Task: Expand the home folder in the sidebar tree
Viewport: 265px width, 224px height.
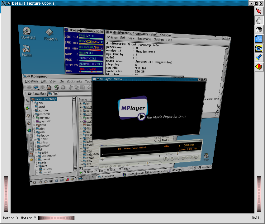Action: point(35,139)
